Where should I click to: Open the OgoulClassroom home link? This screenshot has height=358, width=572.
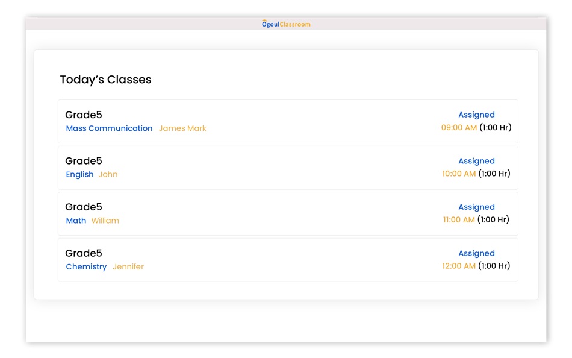tap(286, 24)
